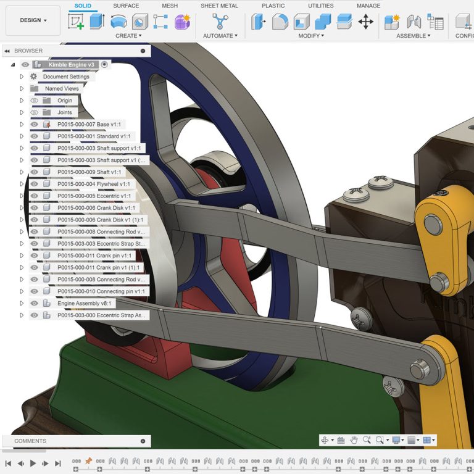Click the Rectangular Pattern tool icon
474x474 pixels.
[x=160, y=22]
